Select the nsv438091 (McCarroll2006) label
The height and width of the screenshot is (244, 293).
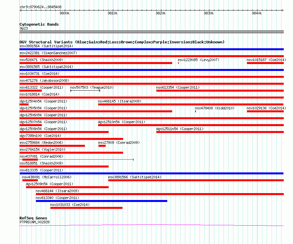click(47, 177)
